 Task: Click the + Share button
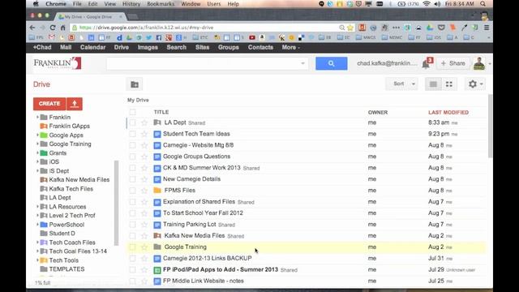pyautogui.click(x=453, y=63)
